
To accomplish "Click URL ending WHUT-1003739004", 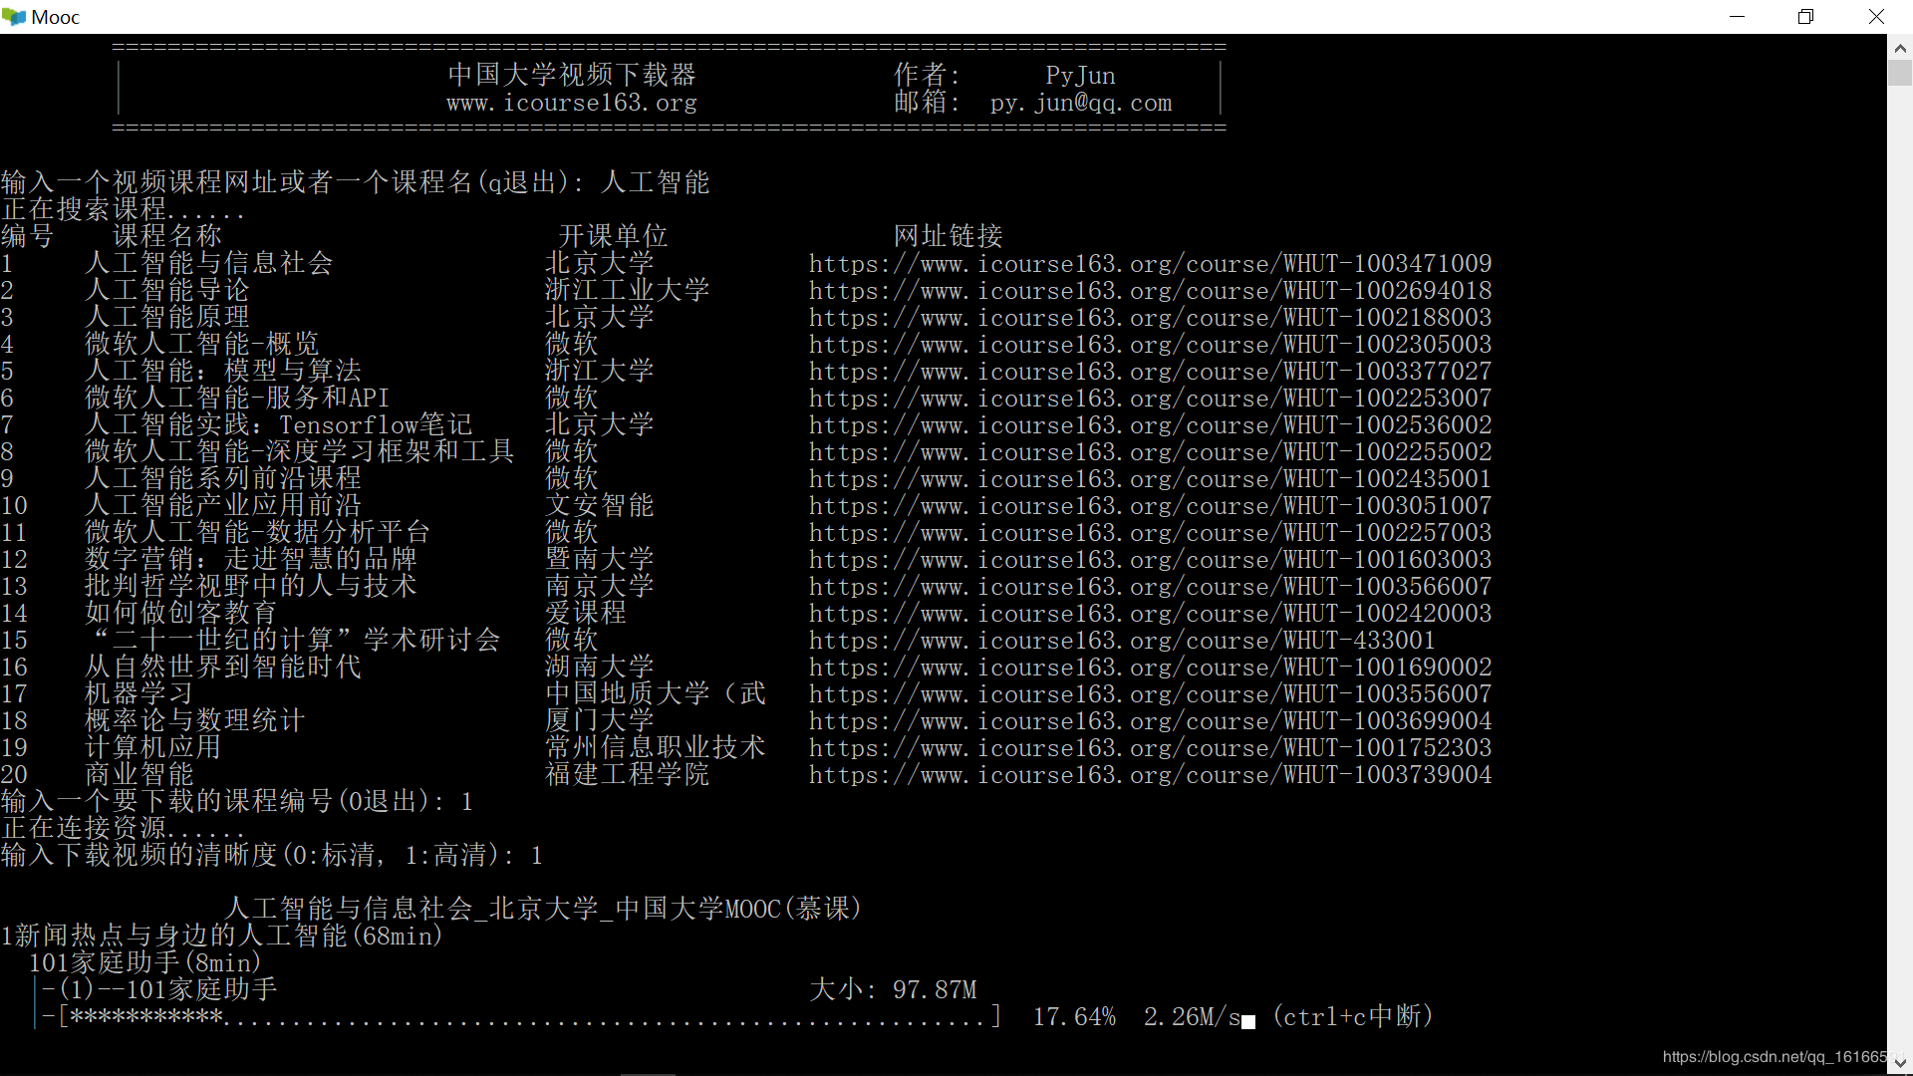I will click(1150, 775).
